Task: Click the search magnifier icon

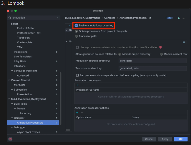Action: tap(10, 18)
